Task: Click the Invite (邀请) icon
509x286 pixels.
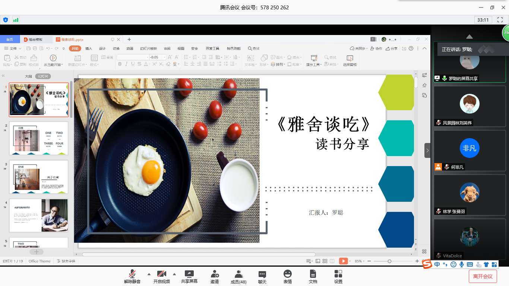Action: (215, 277)
